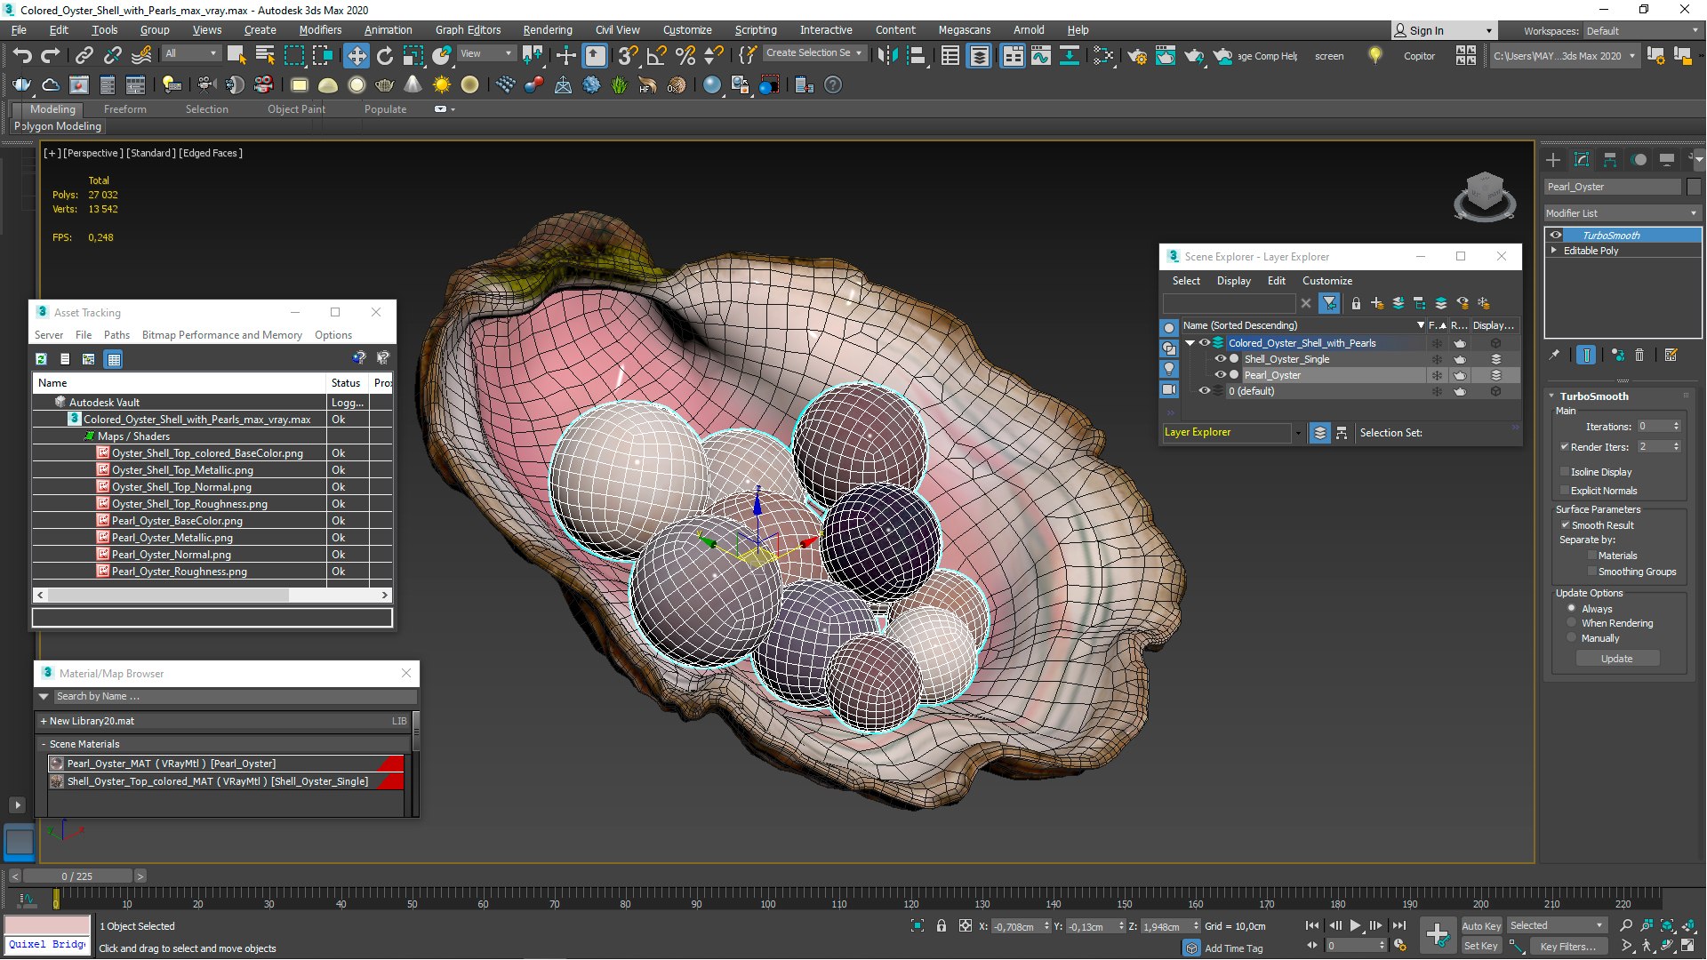Click the Update button in TurboSmooth
1707x960 pixels.
(x=1616, y=659)
